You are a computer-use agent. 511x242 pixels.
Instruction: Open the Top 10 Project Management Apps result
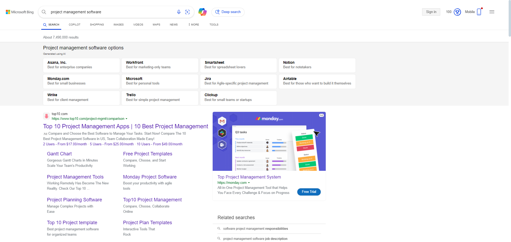pos(125,126)
